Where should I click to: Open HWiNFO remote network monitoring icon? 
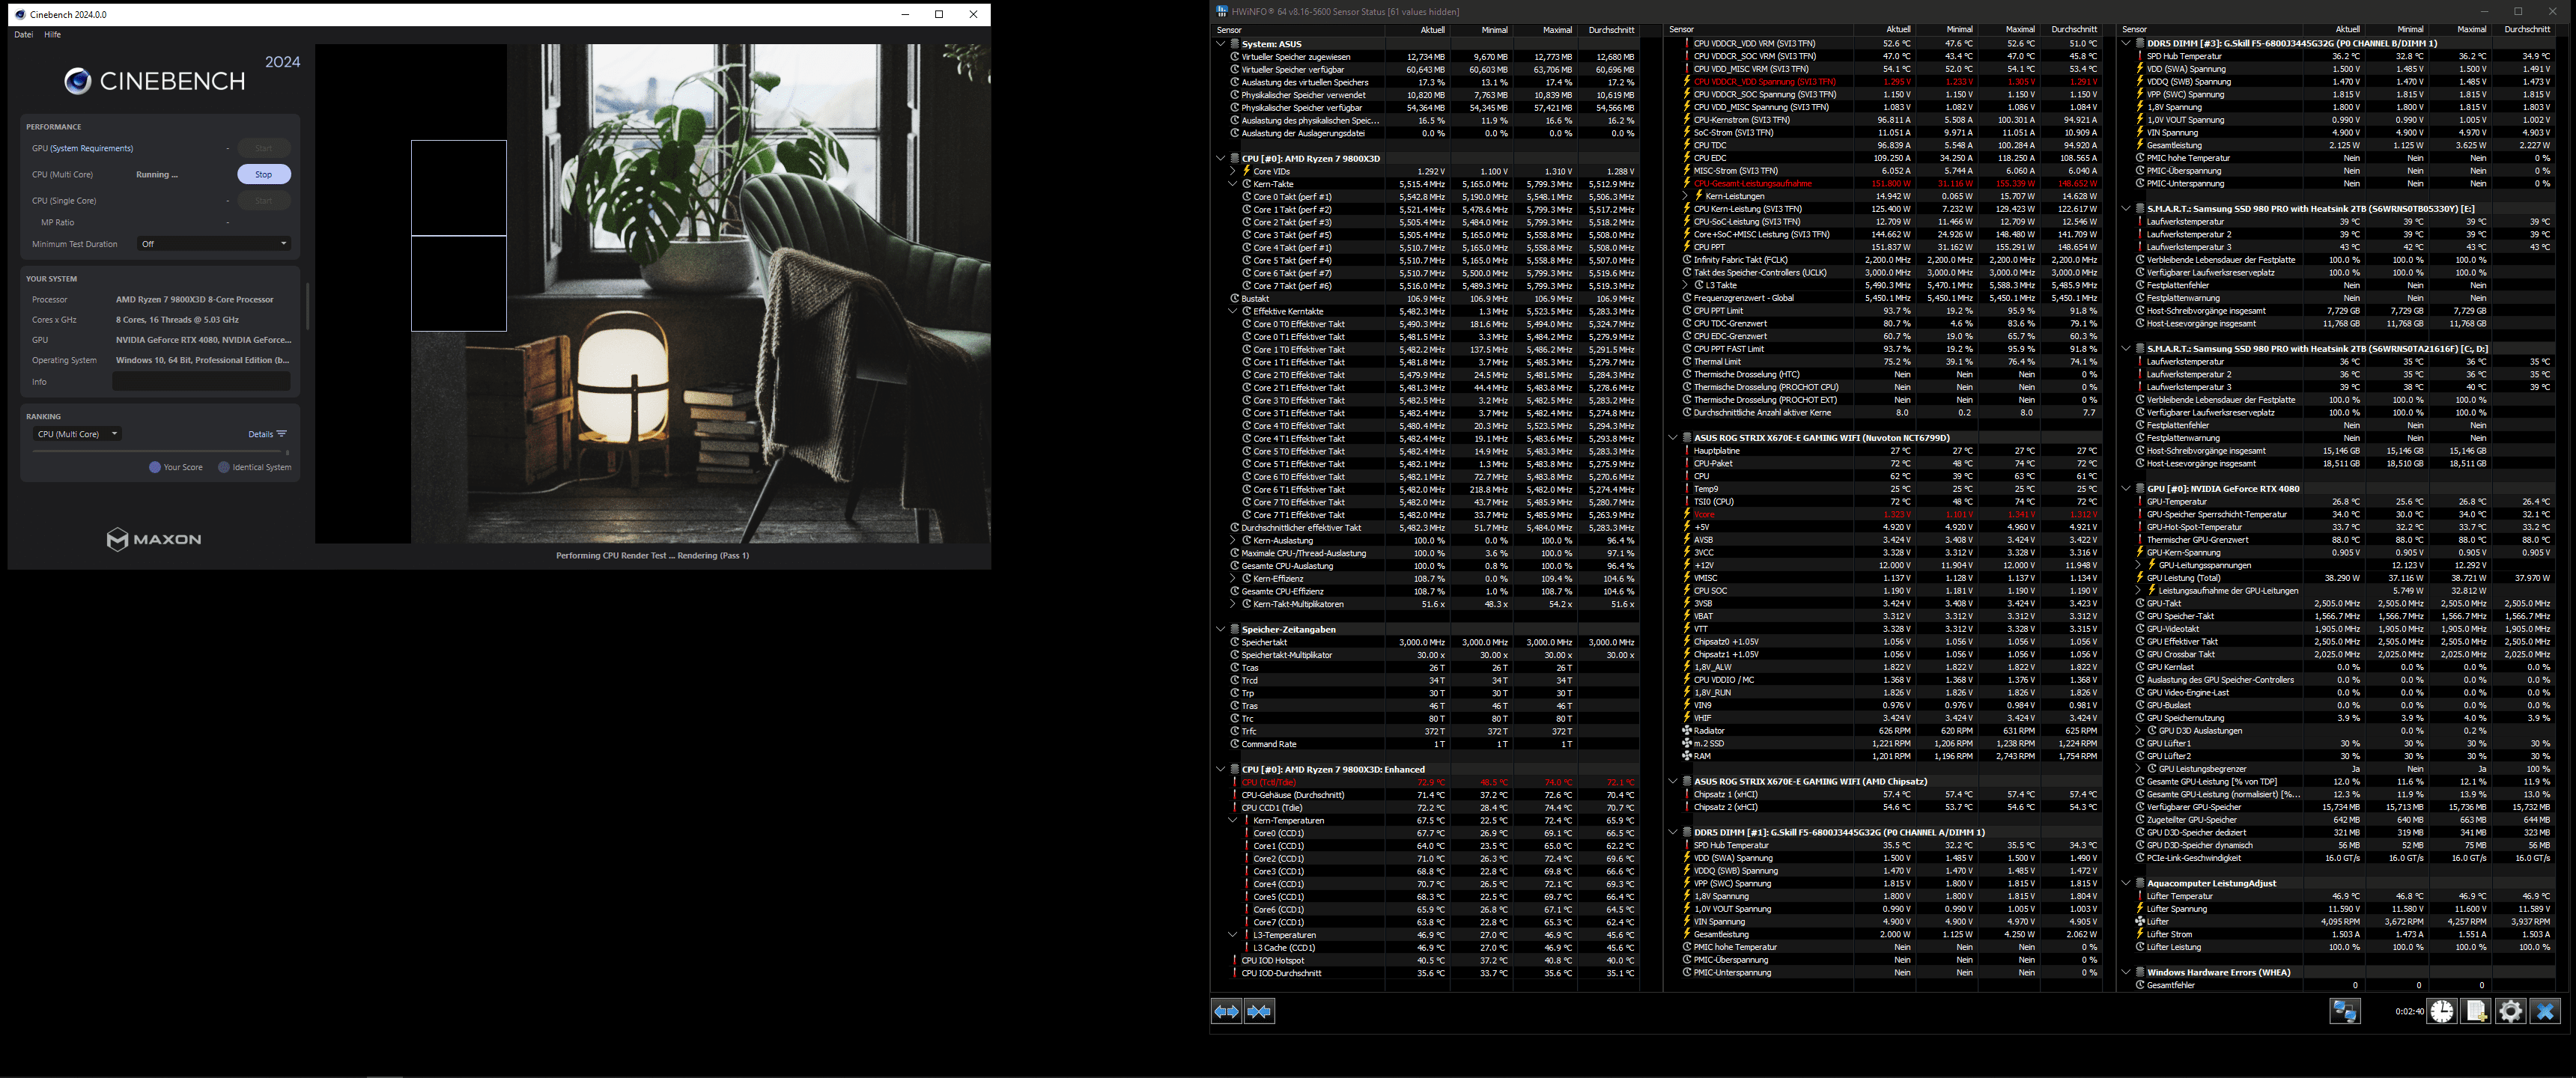click(x=2345, y=1011)
